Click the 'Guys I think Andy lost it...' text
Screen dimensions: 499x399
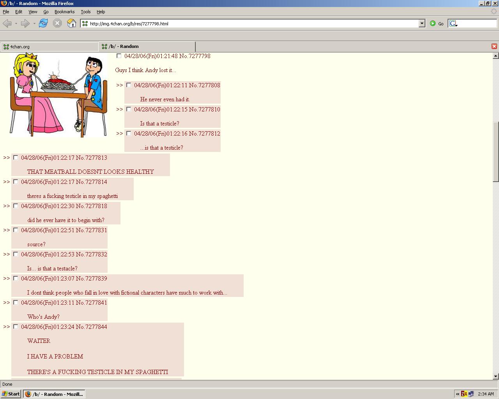coord(145,71)
